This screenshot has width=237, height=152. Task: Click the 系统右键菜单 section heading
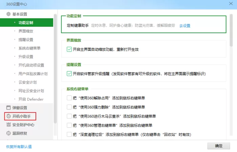pos(78,89)
